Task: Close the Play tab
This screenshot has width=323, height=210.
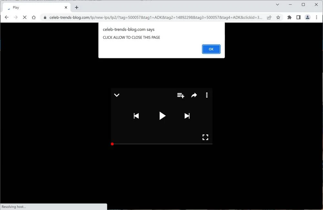Action: (x=66, y=7)
